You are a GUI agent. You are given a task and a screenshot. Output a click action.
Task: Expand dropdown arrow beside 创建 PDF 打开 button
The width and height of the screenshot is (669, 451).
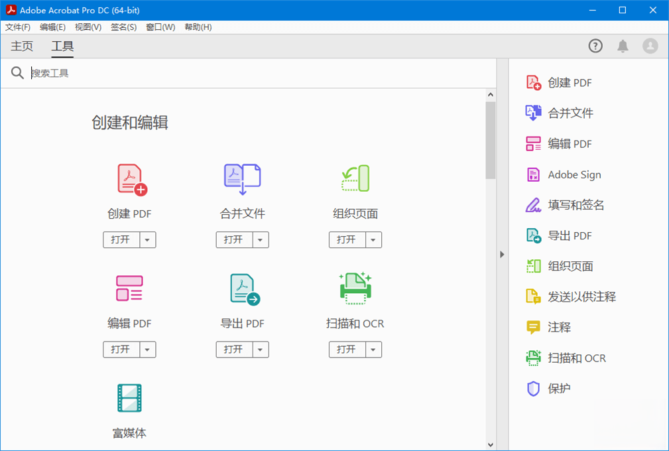pyautogui.click(x=148, y=240)
